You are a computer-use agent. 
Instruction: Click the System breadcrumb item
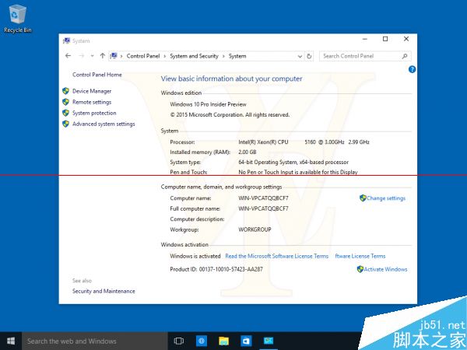[x=237, y=56]
